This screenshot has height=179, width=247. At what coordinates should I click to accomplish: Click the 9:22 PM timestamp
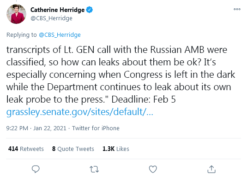pyautogui.click(x=17, y=128)
